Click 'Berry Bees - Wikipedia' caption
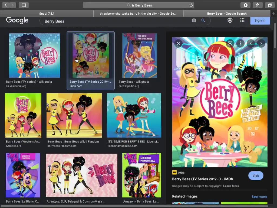 coord(134,82)
